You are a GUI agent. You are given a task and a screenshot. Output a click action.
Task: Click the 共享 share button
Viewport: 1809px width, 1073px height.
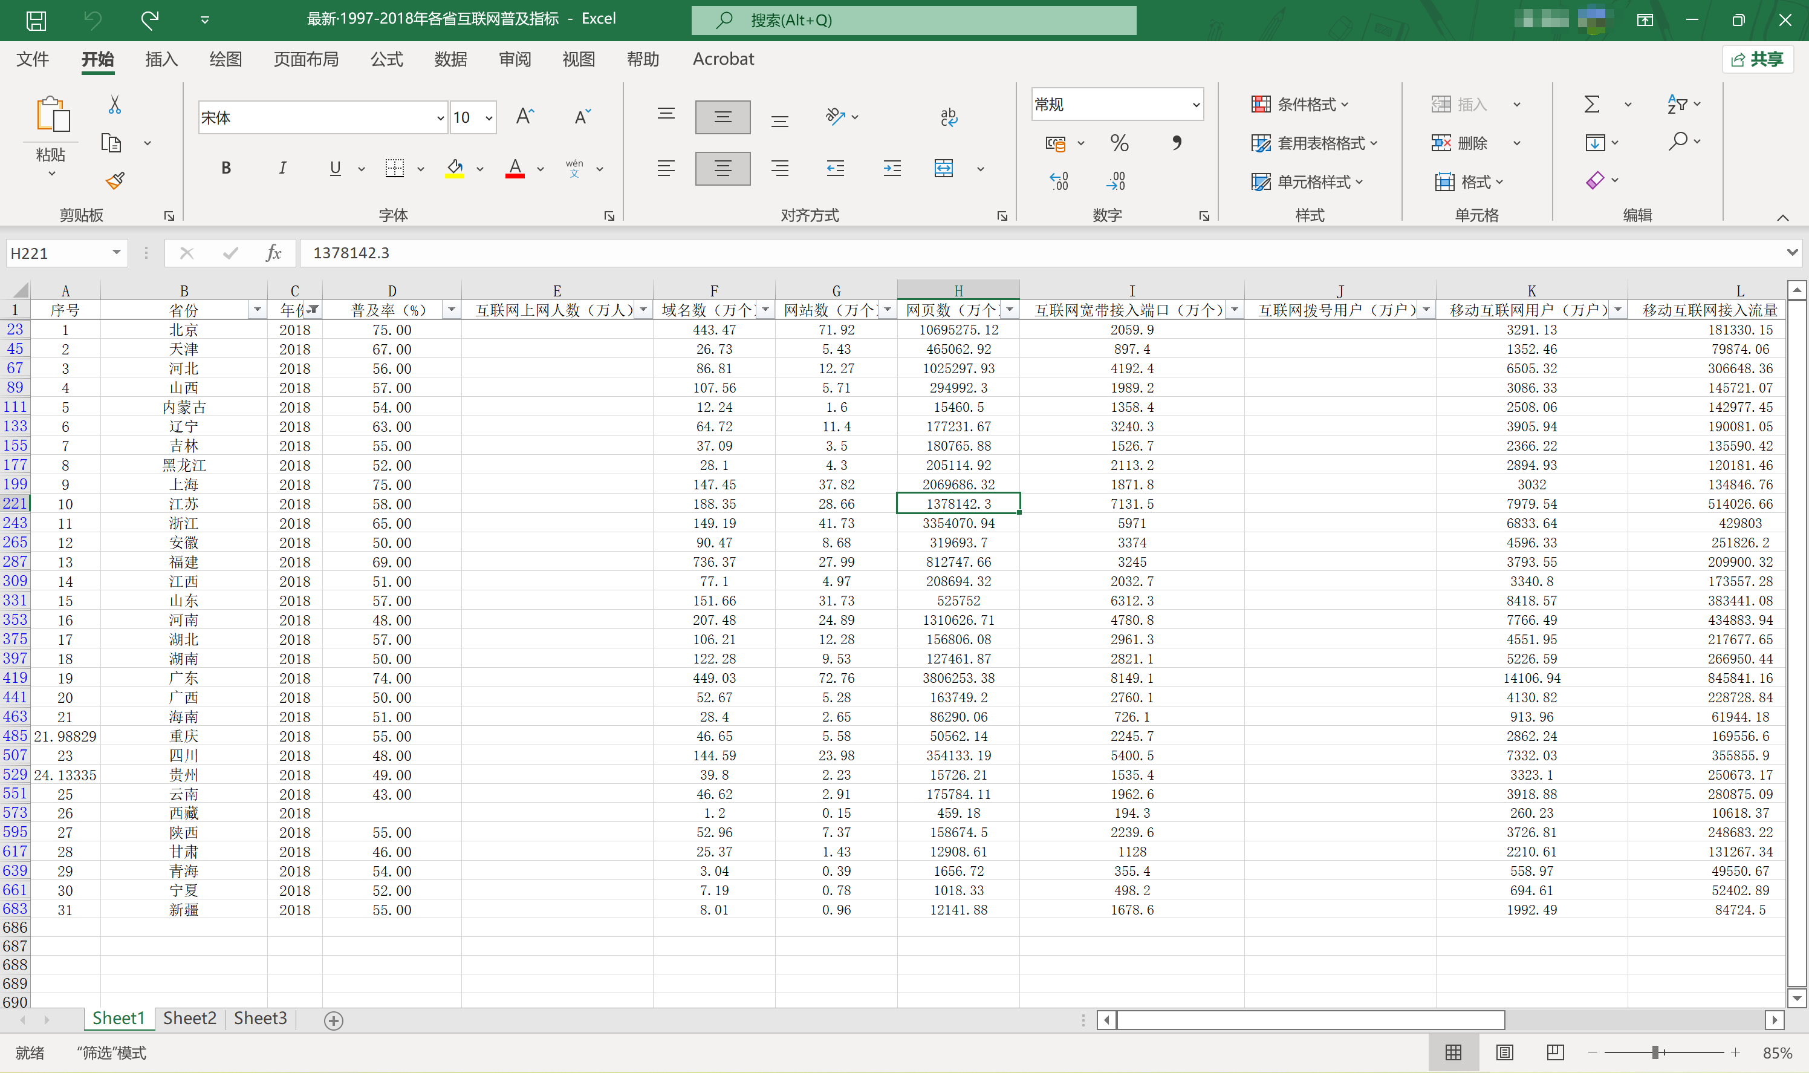[1757, 59]
